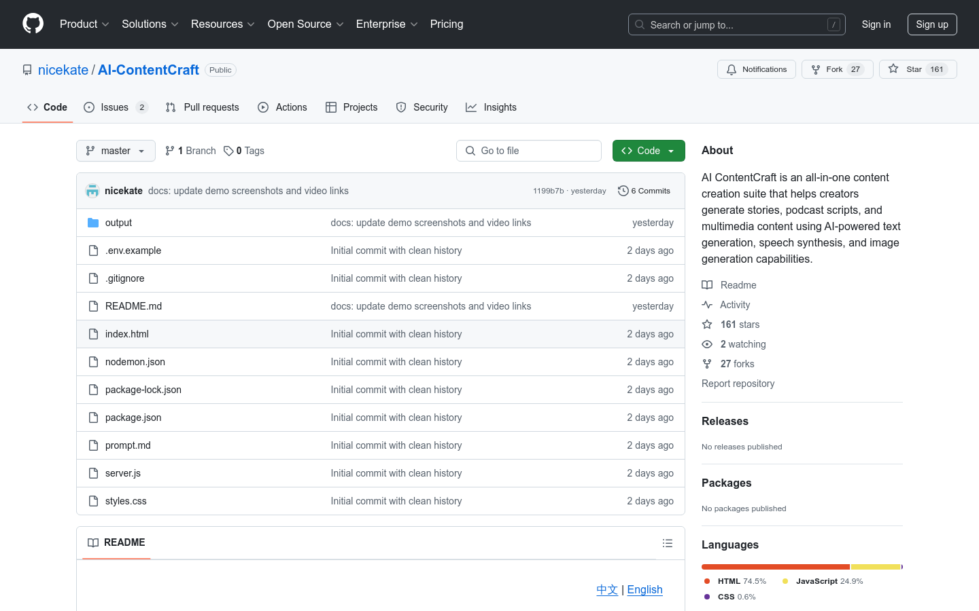
Task: Expand the master branch dropdown
Action: click(x=116, y=151)
